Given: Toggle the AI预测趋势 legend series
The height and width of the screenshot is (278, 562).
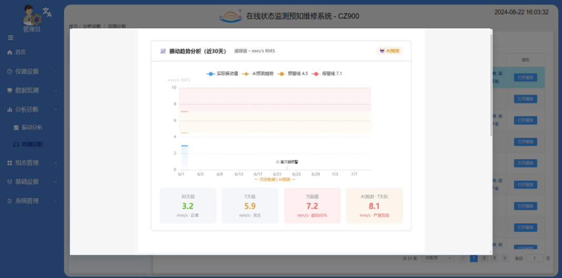Looking at the screenshot, I should click(x=258, y=74).
